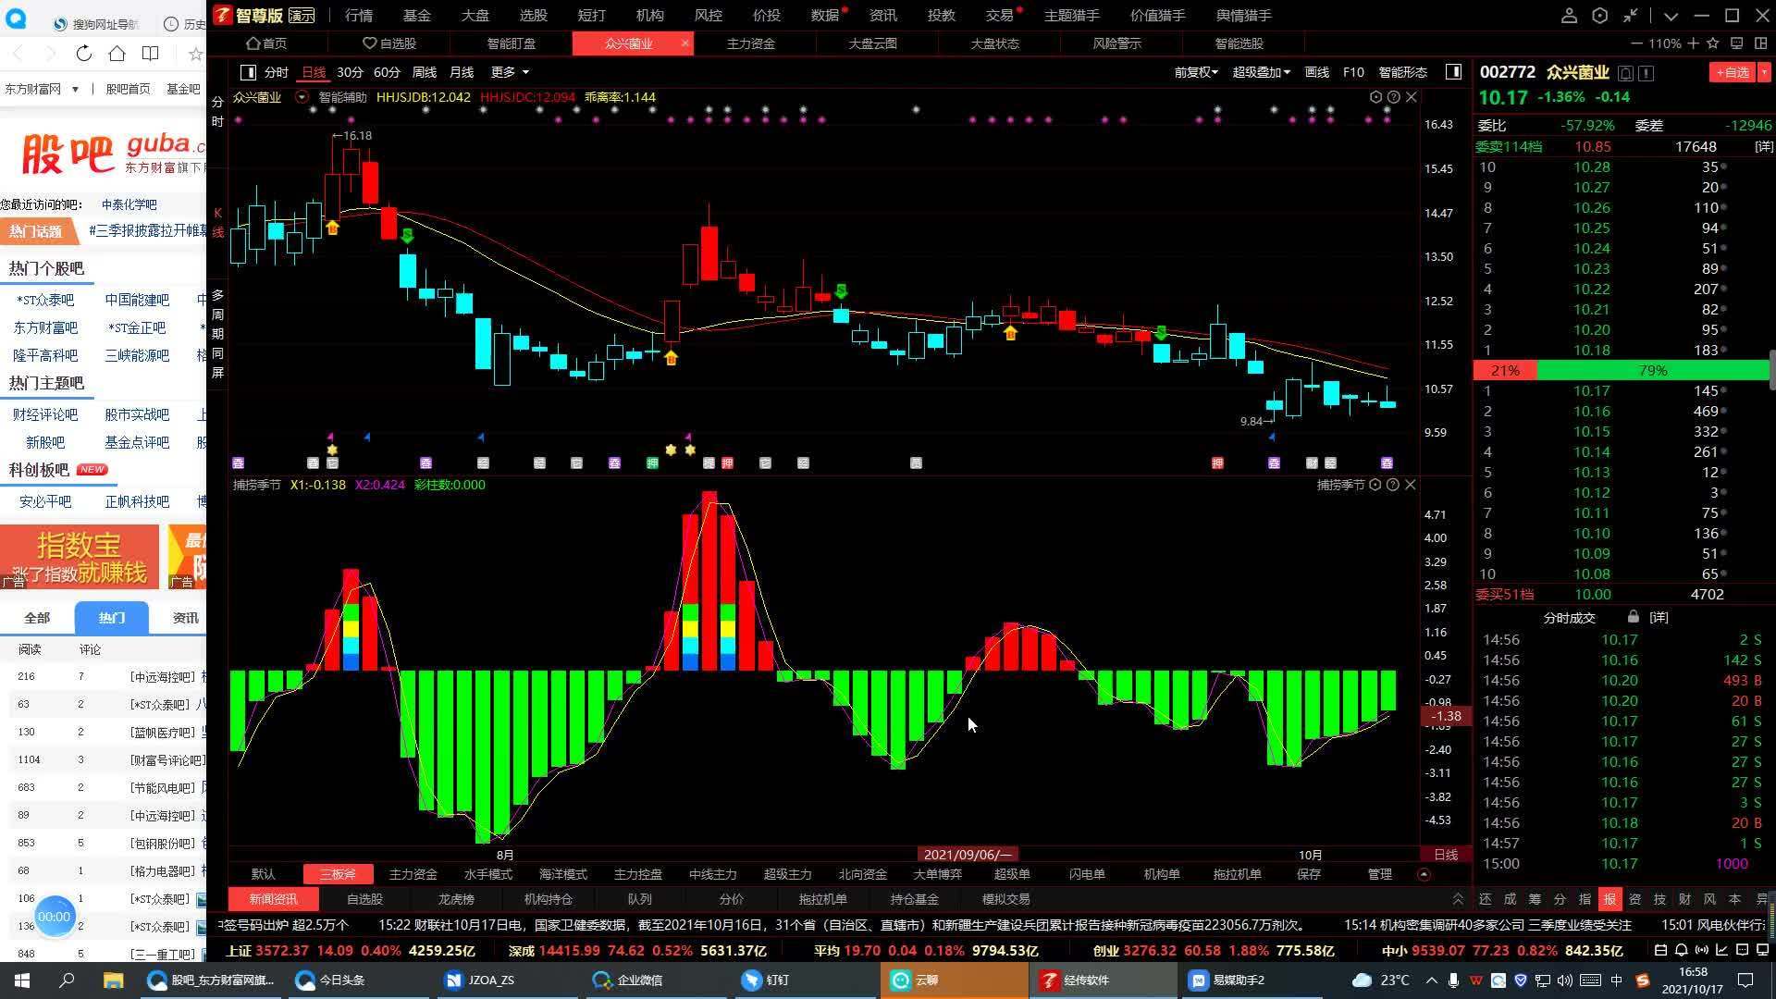The height and width of the screenshot is (999, 1776).
Task: Open the 主题猎手 menu
Action: [1072, 16]
